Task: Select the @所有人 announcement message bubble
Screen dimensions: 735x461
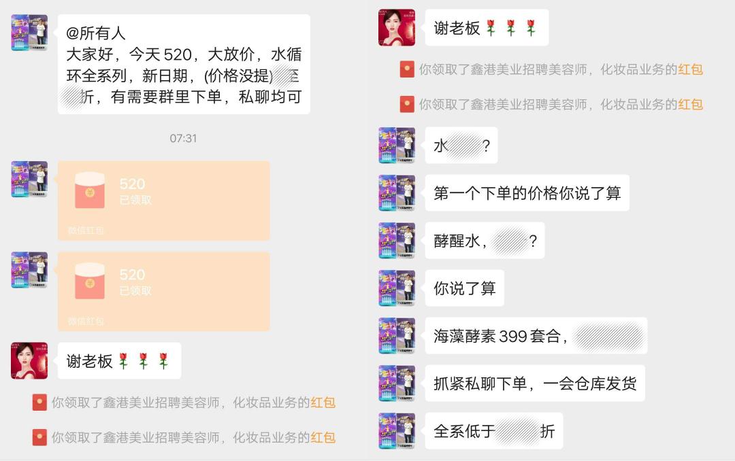Action: (x=184, y=64)
